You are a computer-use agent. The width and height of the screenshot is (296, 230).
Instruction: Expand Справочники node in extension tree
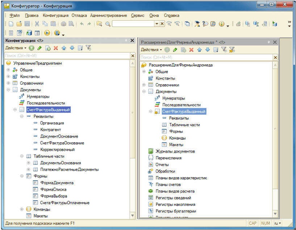[144, 85]
